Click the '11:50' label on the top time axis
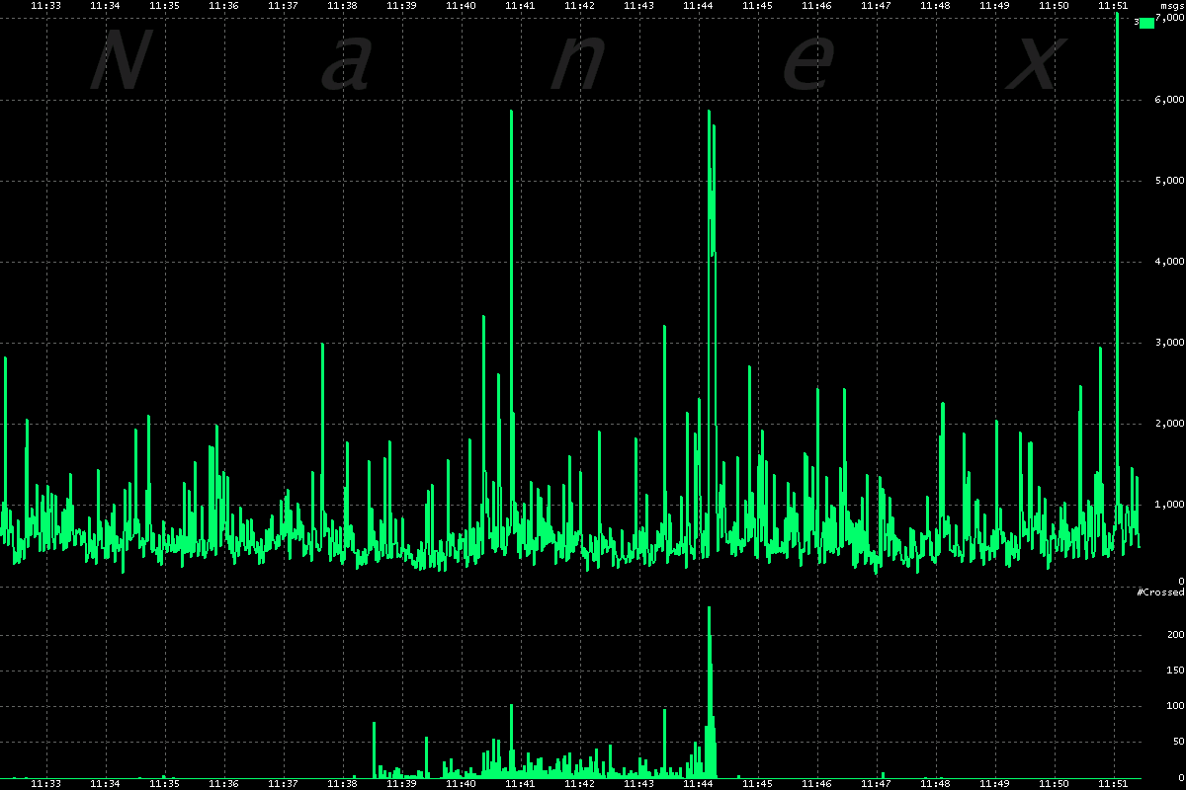 [x=1054, y=6]
